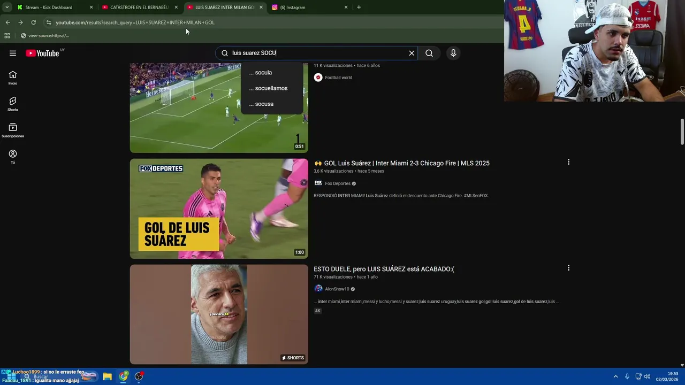Open the volume control in system tray
Viewport: 685px width, 385px height.
click(648, 376)
